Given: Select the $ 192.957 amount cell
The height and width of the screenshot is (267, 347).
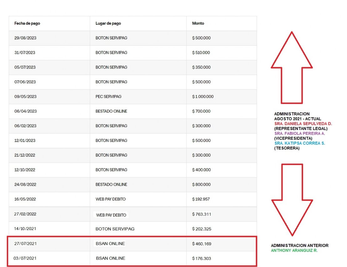Looking at the screenshot, I should 201,199.
